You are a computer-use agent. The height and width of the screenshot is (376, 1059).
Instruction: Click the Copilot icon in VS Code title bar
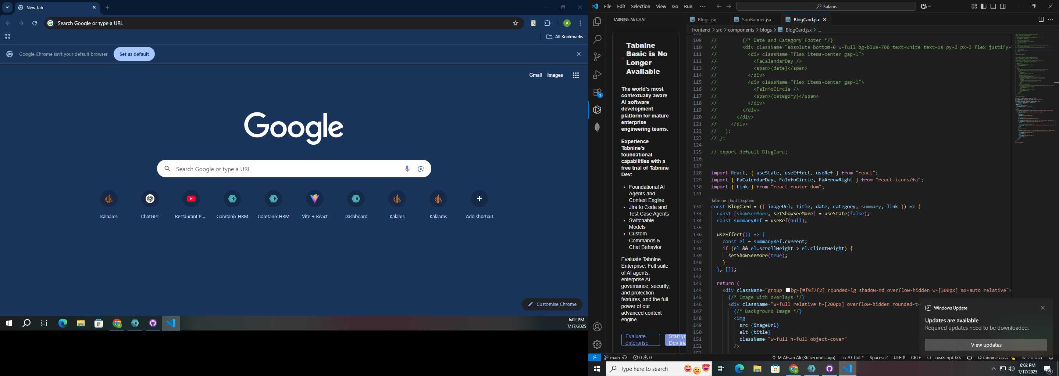point(923,7)
